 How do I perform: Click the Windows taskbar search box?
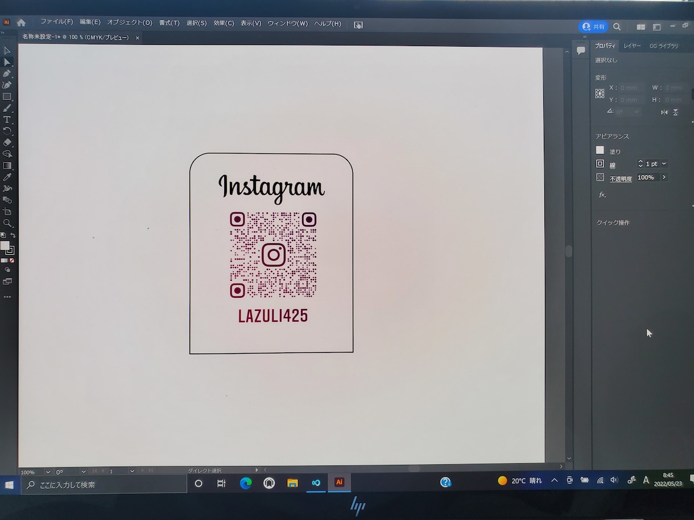(x=104, y=484)
